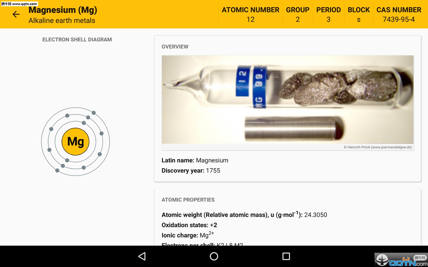Tap the yellow Mg nucleus circle

pos(75,142)
